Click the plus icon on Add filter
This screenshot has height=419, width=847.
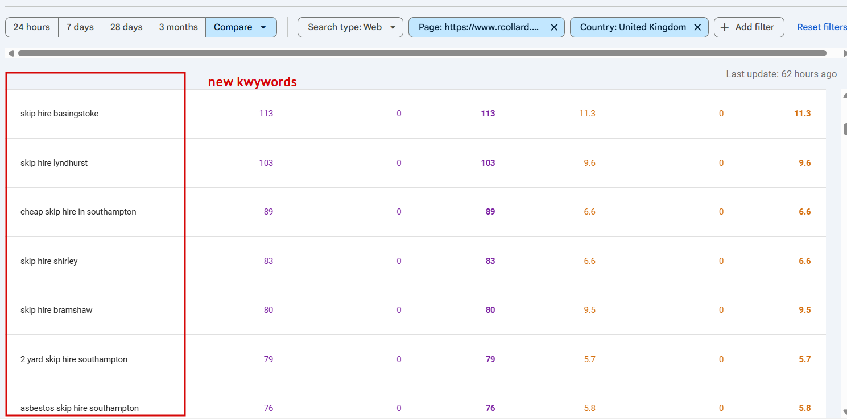[725, 27]
